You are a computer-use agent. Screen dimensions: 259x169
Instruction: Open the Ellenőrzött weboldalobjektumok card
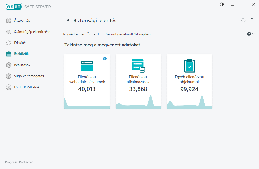pyautogui.click(x=87, y=81)
